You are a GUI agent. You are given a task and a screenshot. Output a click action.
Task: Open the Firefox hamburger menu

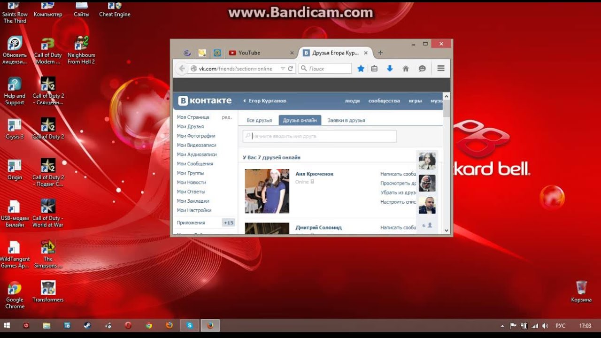441,69
